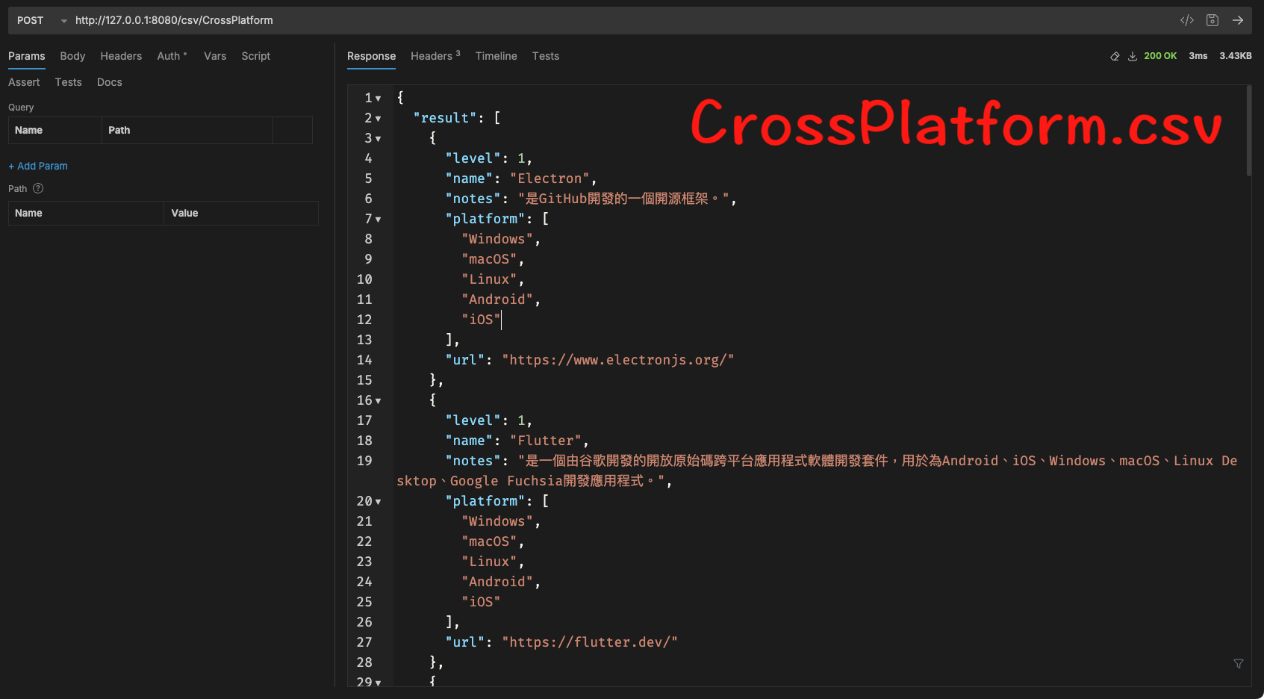Collapse platform array at line 20
The width and height of the screenshot is (1264, 699).
coord(379,502)
